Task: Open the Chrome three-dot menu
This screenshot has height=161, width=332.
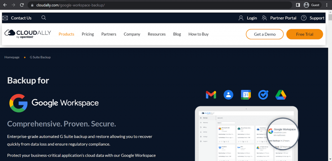Action: coord(327,5)
